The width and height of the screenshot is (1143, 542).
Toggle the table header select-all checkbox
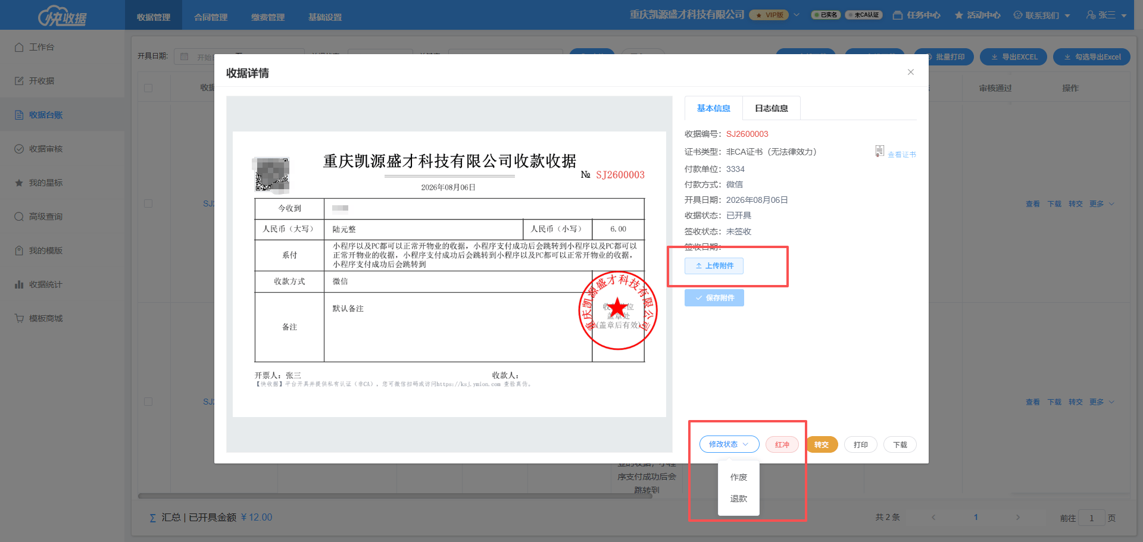(x=148, y=88)
